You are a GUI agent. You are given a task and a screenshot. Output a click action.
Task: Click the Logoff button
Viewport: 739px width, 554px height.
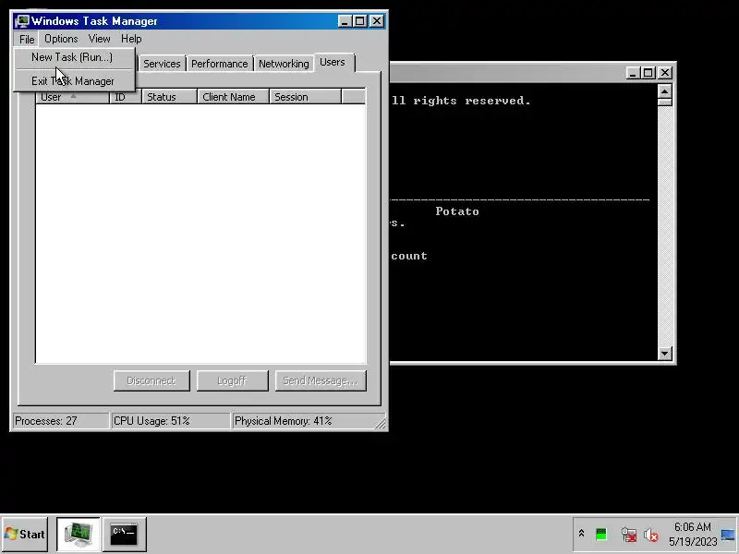pos(233,380)
